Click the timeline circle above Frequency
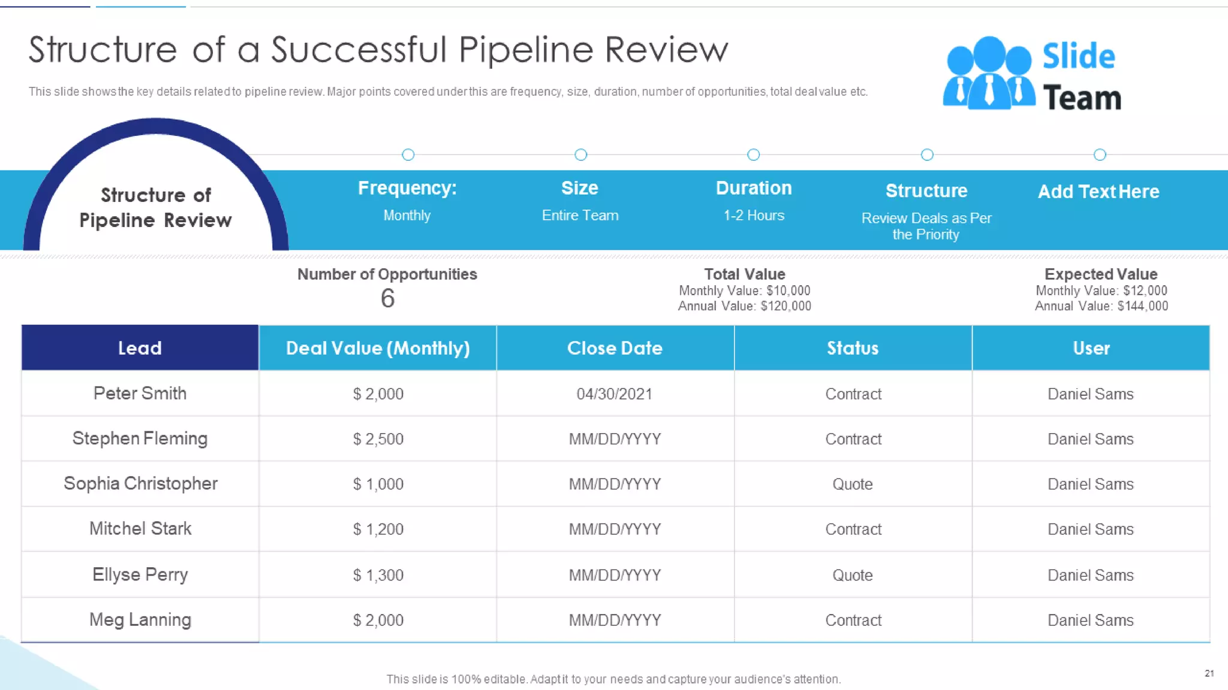Viewport: 1228px width, 690px height. (408, 155)
